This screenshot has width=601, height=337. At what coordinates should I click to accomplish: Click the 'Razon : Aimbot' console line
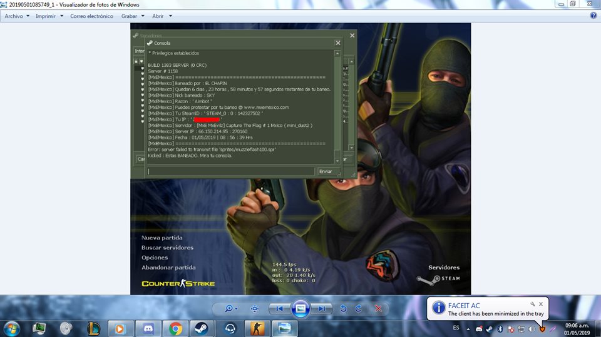[x=180, y=101]
